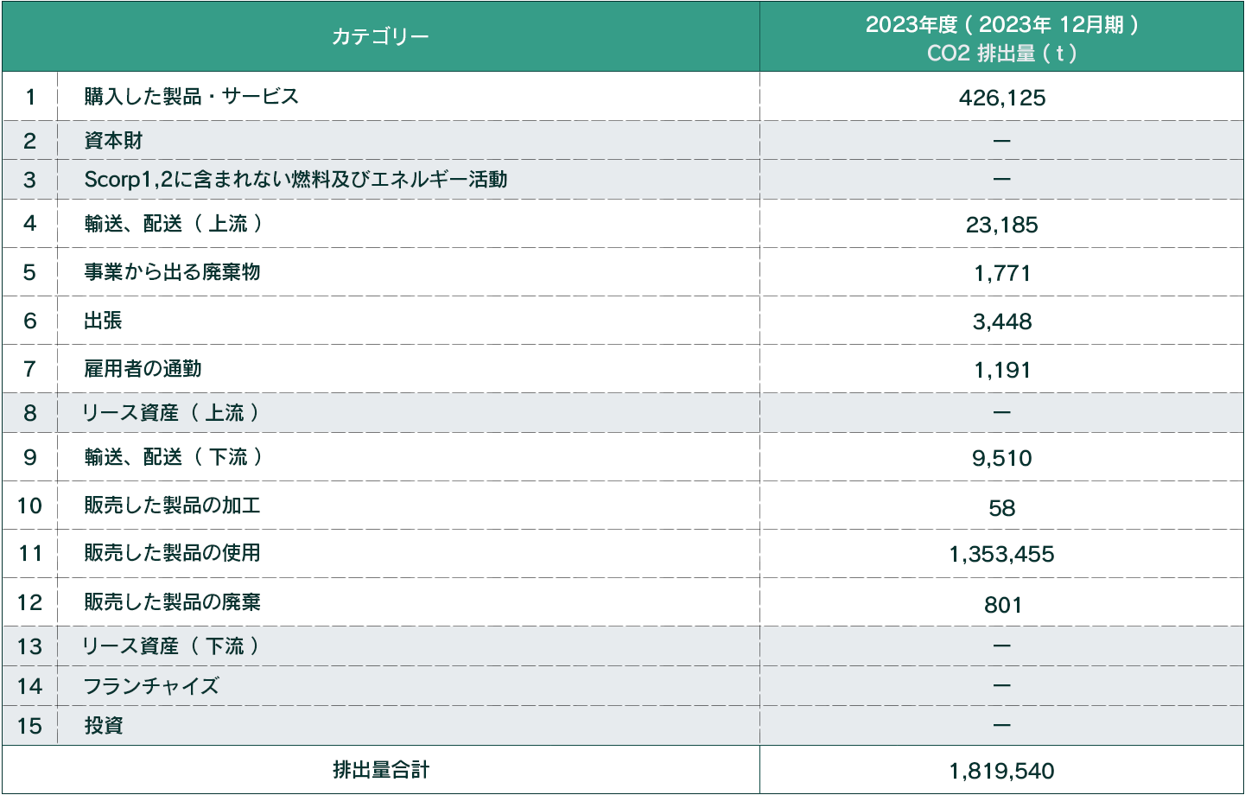The height and width of the screenshot is (795, 1245).
Task: Select the 販売した製品の廃棄 label
Action: pyautogui.click(x=172, y=602)
